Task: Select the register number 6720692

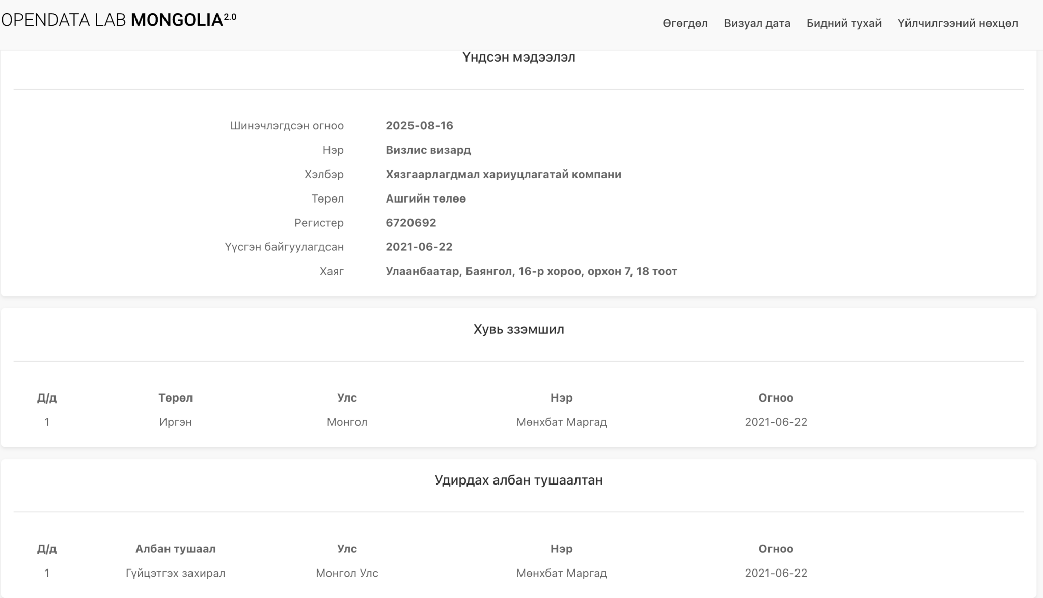Action: 410,223
